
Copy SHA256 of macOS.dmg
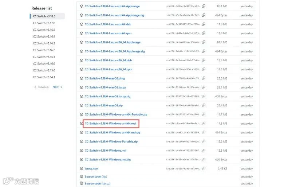click(204, 78)
